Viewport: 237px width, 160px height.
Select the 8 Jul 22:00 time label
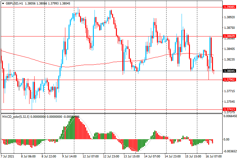point(48,157)
